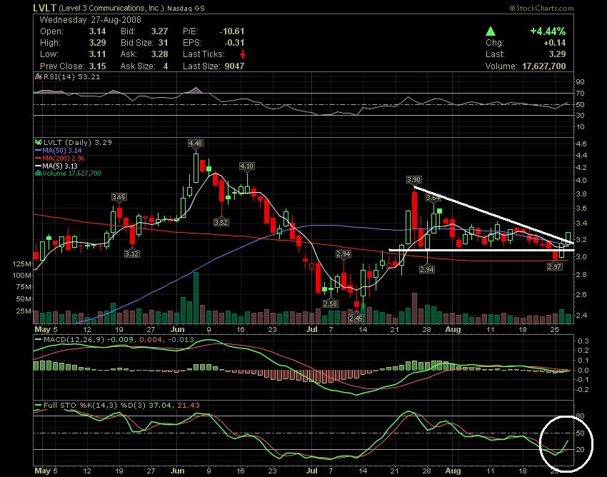The image size is (607, 477).
Task: Click the 3.52 price label
Action: [221, 222]
